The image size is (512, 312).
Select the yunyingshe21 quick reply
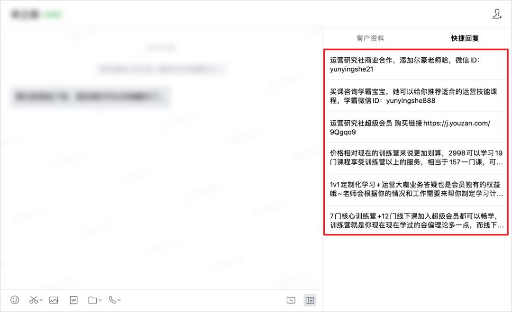(x=416, y=64)
